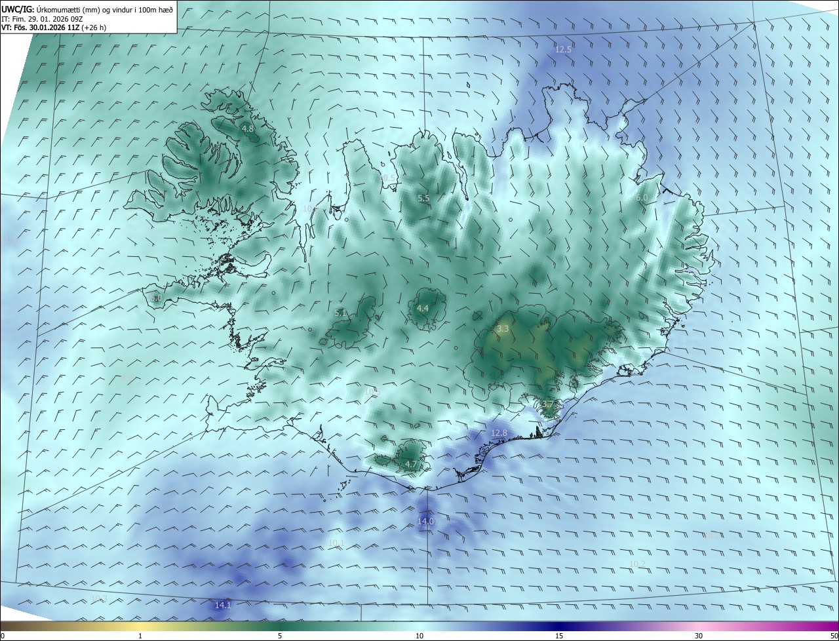Image resolution: width=839 pixels, height=641 pixels.
Task: Click the 10.1 value label over the southern sea
Action: coord(336,543)
